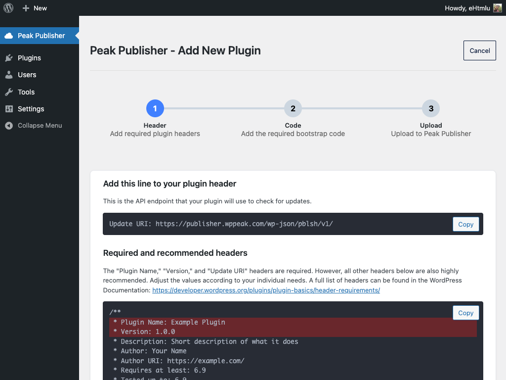Click the Settings sliders icon
The image size is (506, 380).
pos(8,109)
